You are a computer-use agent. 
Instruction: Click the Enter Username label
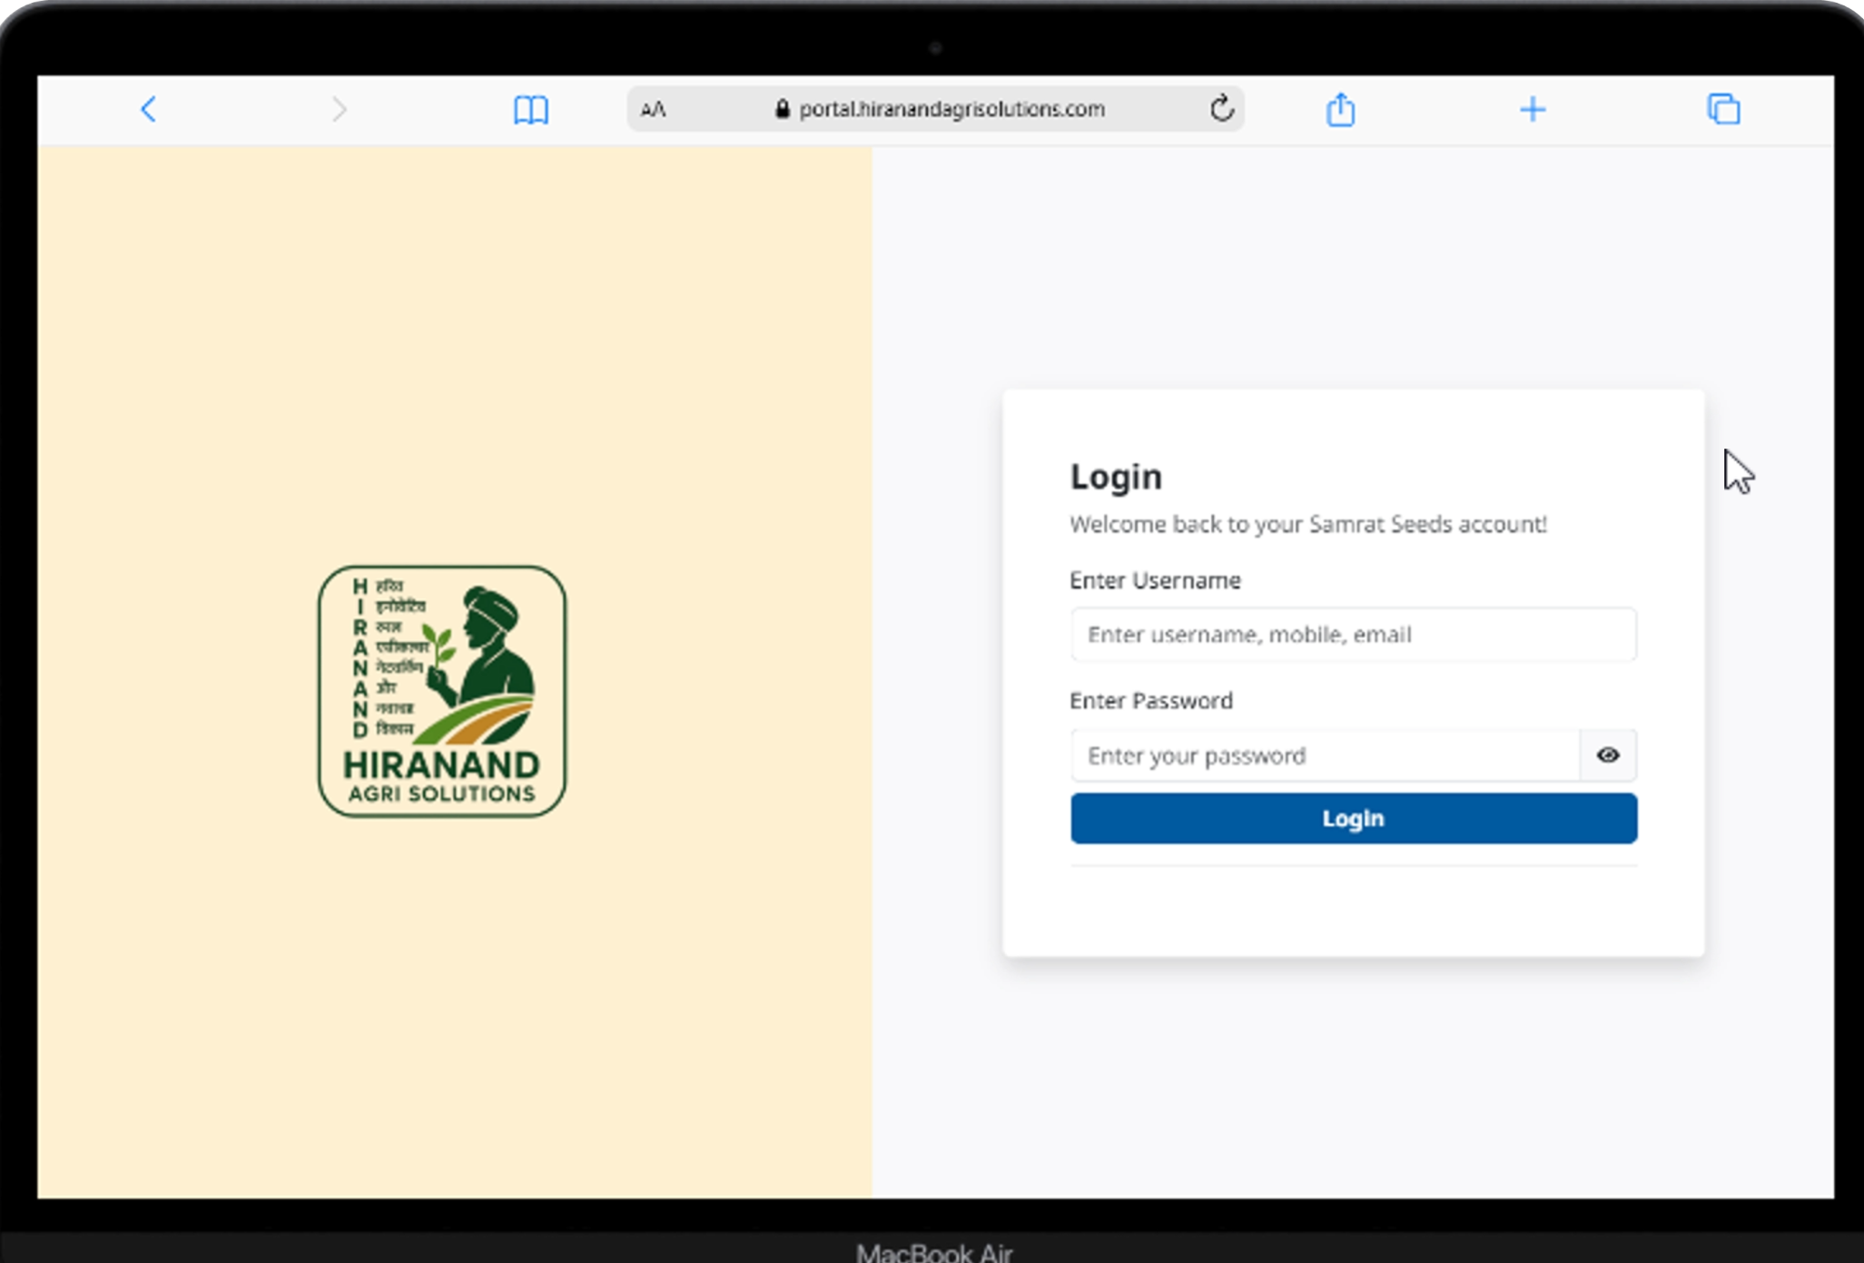pyautogui.click(x=1155, y=580)
